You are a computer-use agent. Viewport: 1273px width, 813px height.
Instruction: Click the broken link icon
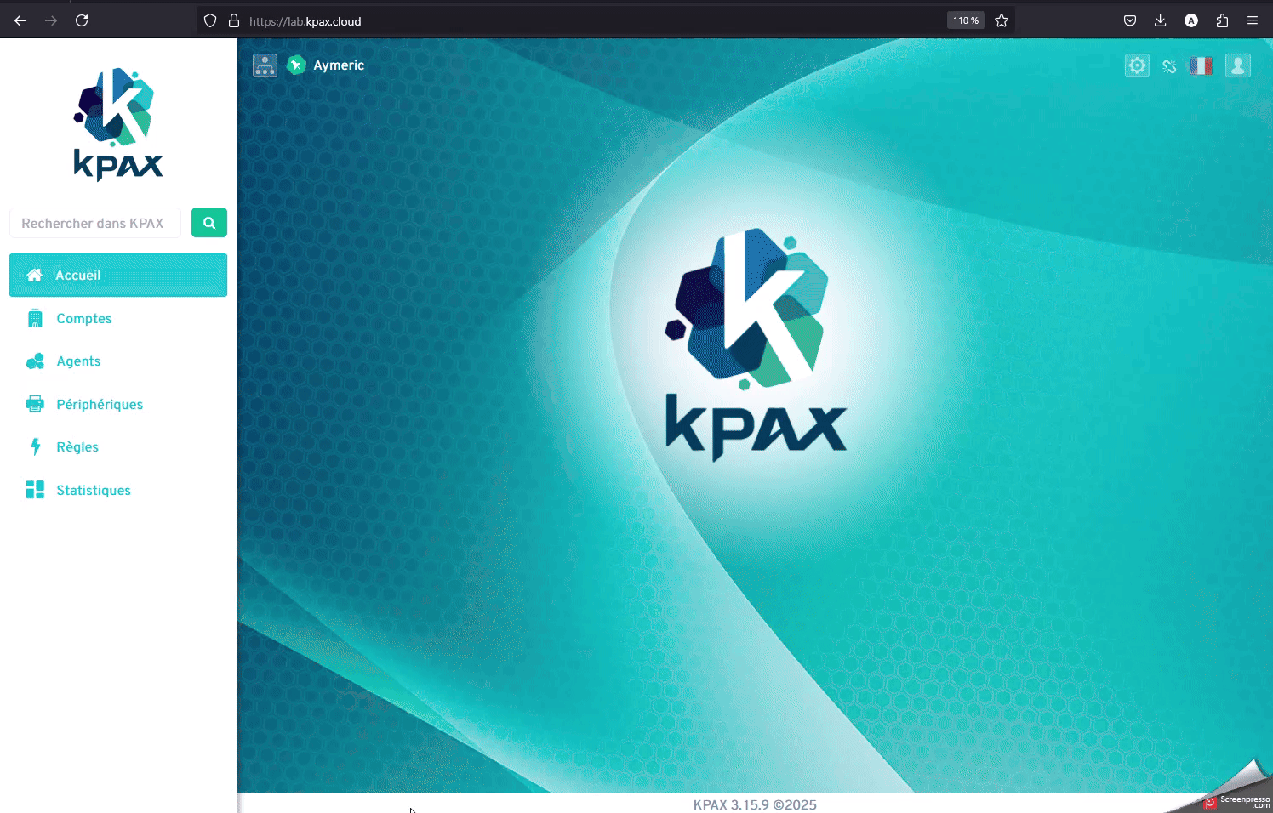(x=1169, y=66)
